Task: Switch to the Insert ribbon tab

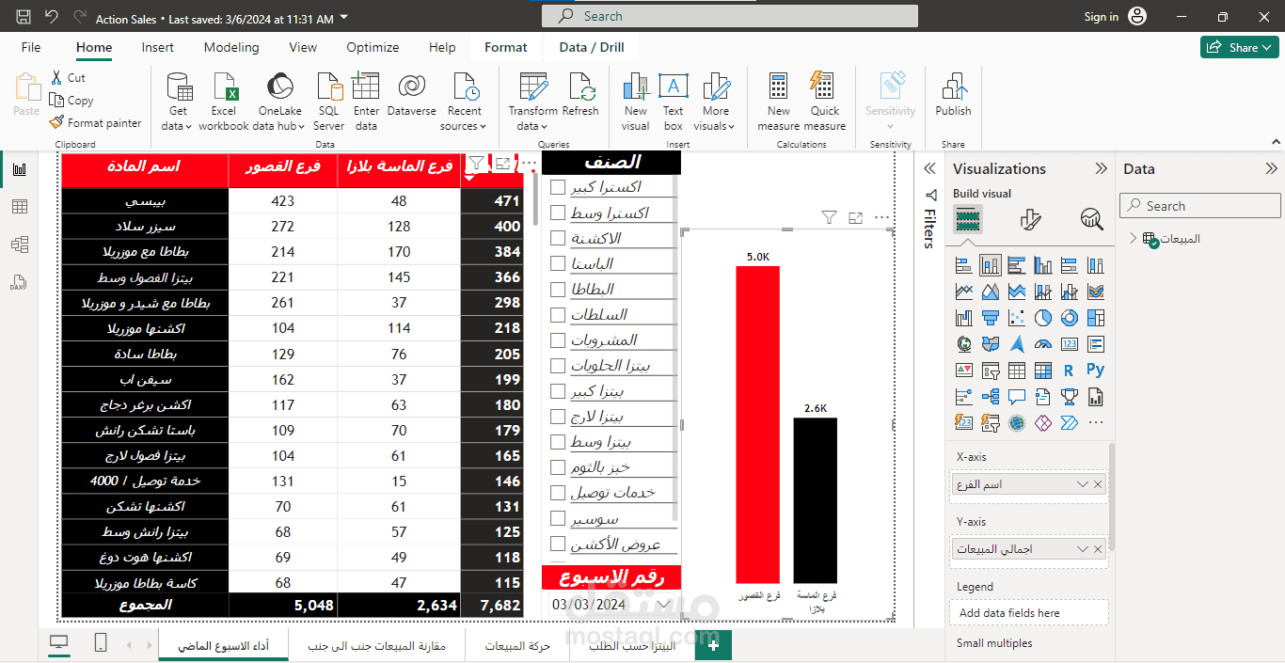Action: pos(158,47)
